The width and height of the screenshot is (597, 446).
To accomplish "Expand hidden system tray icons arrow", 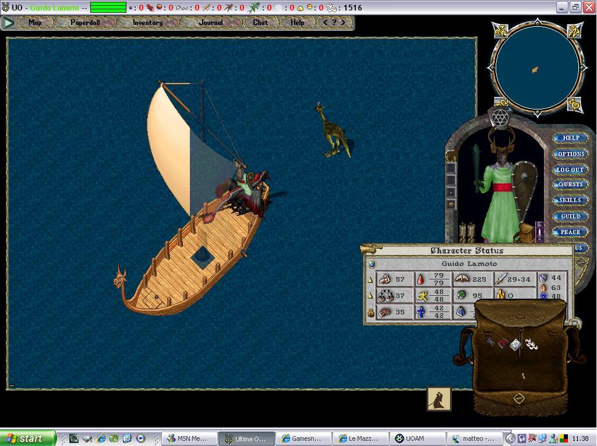I will point(511,438).
